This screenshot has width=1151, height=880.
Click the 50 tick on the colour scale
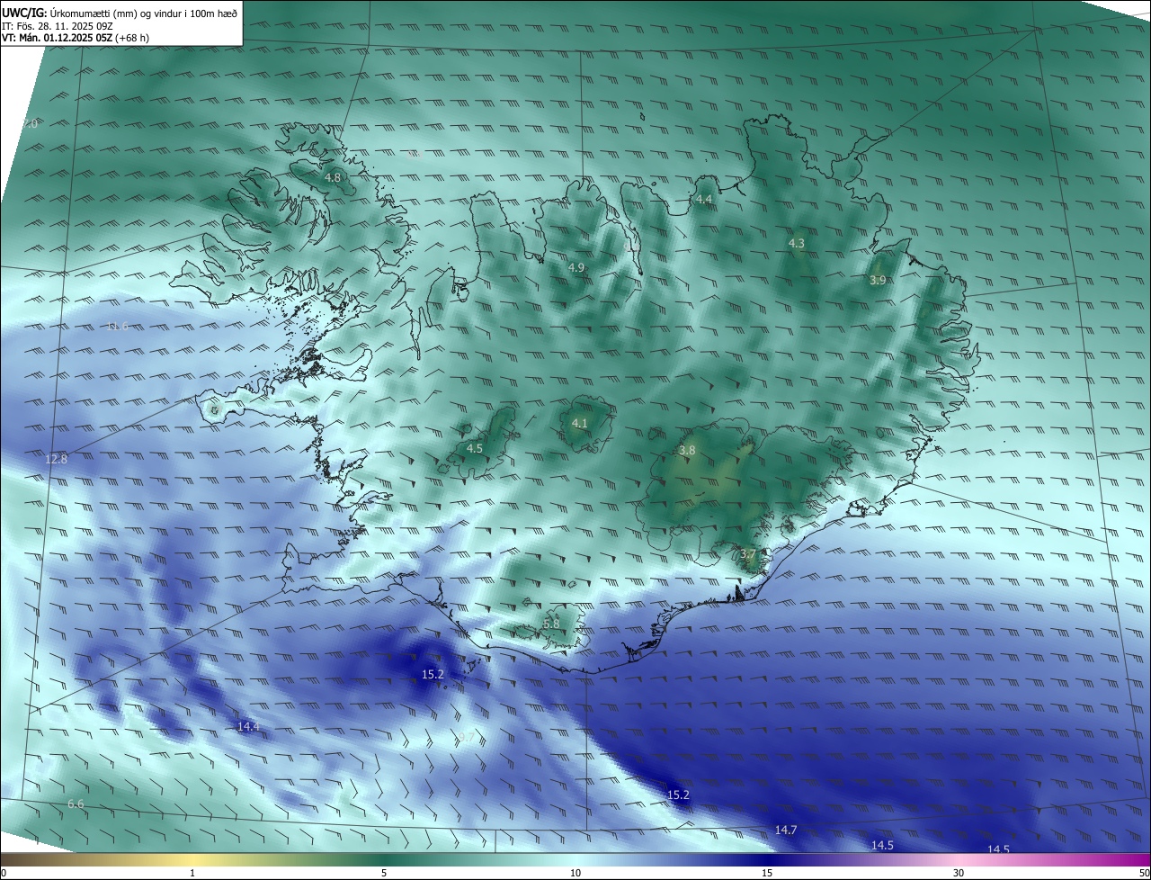point(1144,874)
